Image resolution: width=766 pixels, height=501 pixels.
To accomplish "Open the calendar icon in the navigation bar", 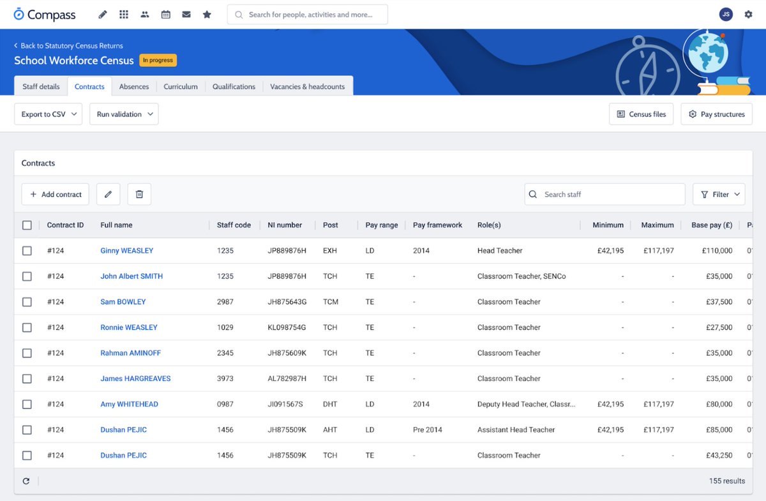I will [165, 14].
